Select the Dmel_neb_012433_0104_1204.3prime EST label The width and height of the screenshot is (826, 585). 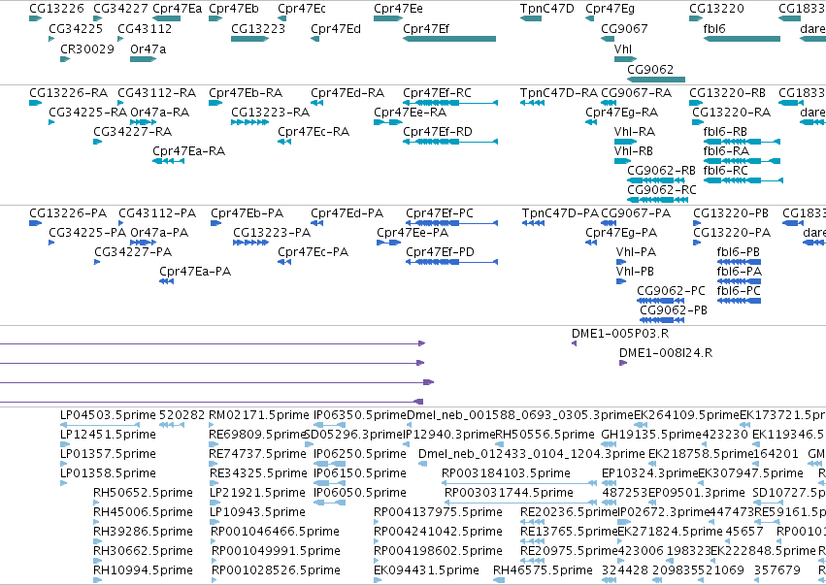pyautogui.click(x=532, y=454)
